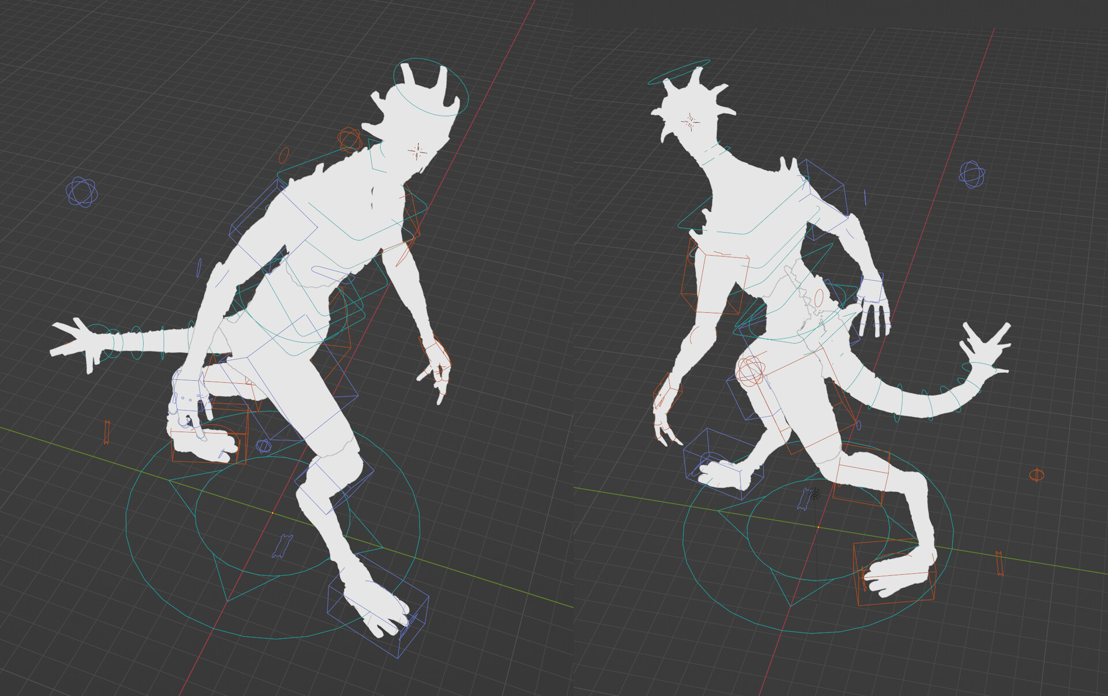Viewport: 1108px width, 696px height.
Task: Select teal halo ring above right figure's head
Action: click(x=679, y=72)
